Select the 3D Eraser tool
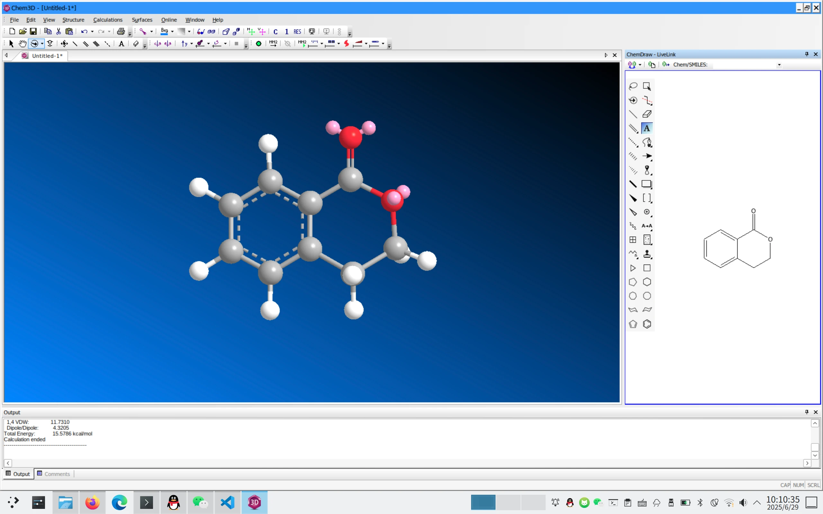 (136, 44)
